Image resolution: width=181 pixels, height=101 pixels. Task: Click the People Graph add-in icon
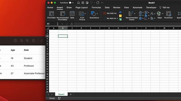(120, 19)
